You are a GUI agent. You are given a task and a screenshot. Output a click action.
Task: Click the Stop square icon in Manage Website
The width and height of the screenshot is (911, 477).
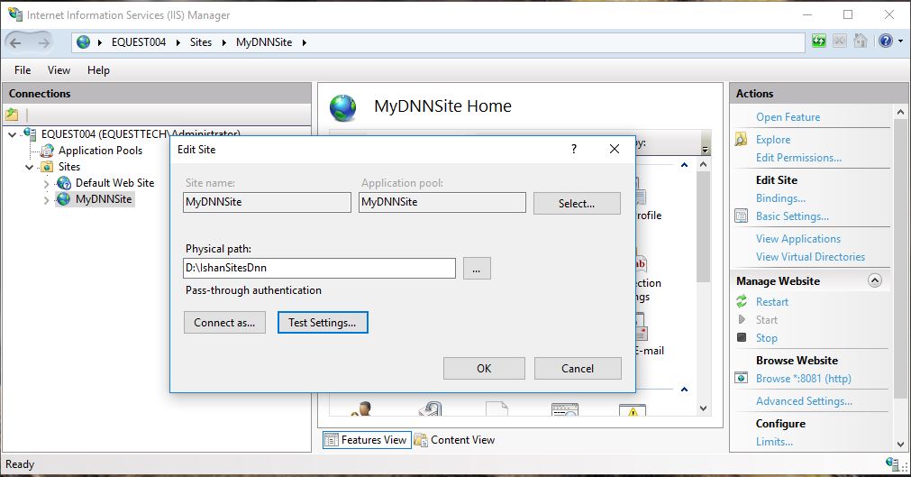point(742,337)
